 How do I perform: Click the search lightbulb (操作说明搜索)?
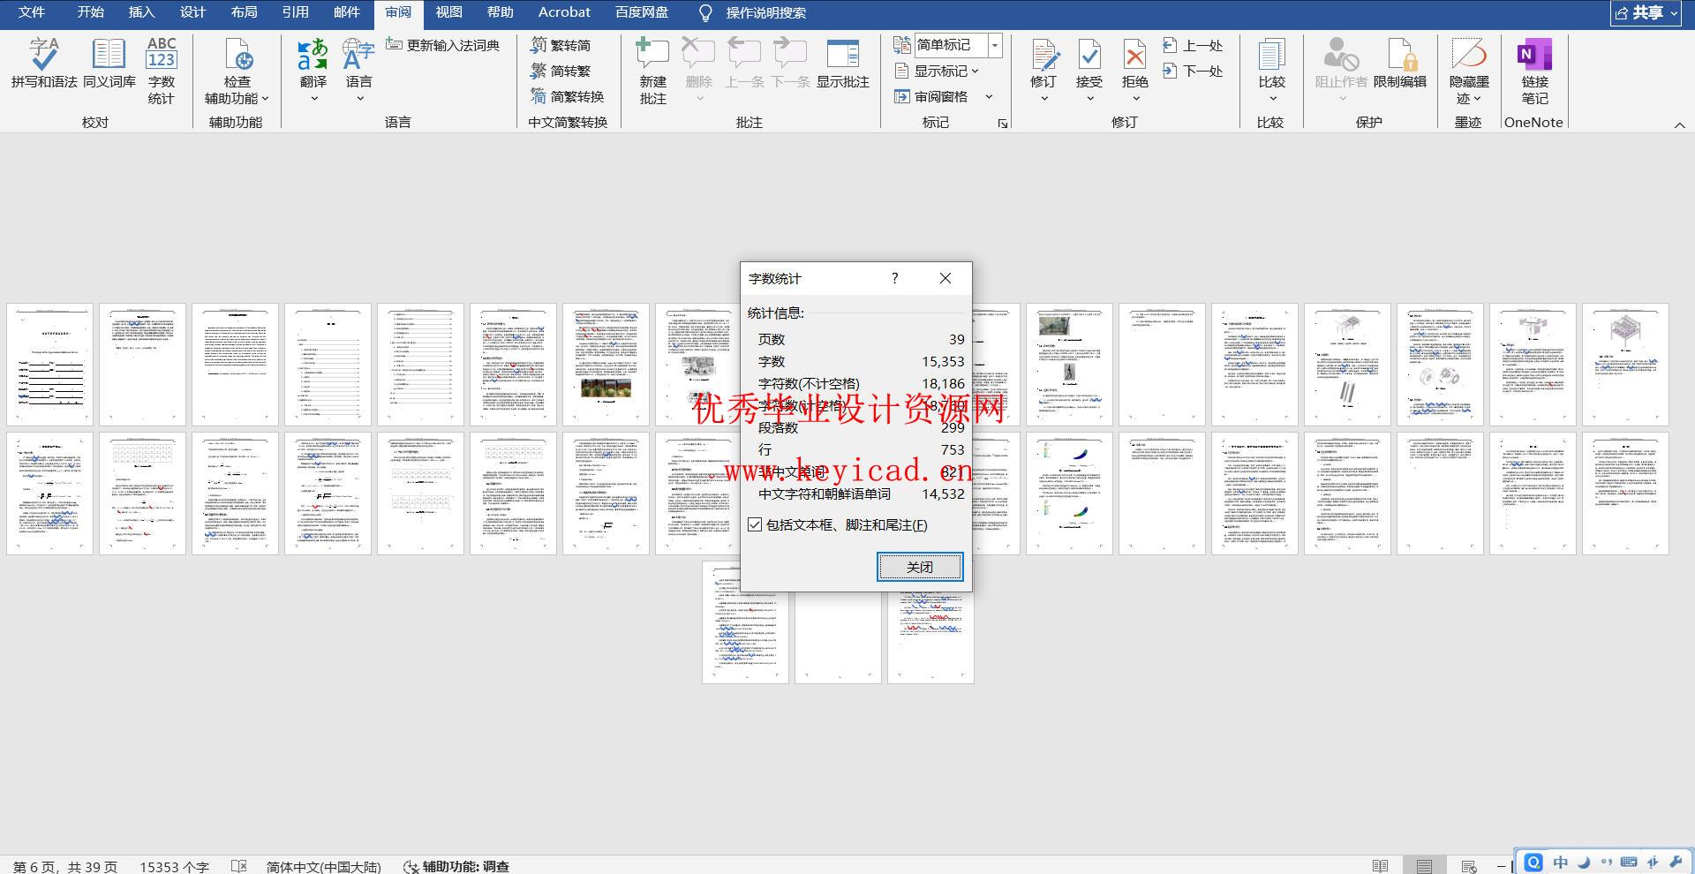[705, 13]
